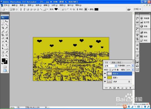Hide the 图层 1 layer
Screen dimensions: 151x109
pos(105,78)
